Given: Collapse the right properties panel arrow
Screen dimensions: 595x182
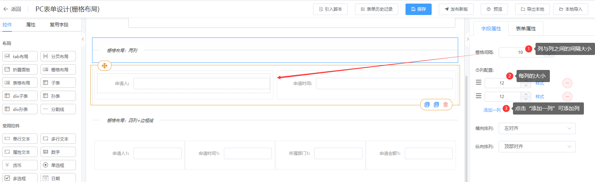Looking at the screenshot, I should 467,39.
